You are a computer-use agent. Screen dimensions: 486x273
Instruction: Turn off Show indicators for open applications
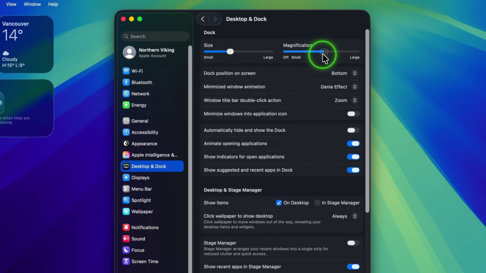point(353,156)
